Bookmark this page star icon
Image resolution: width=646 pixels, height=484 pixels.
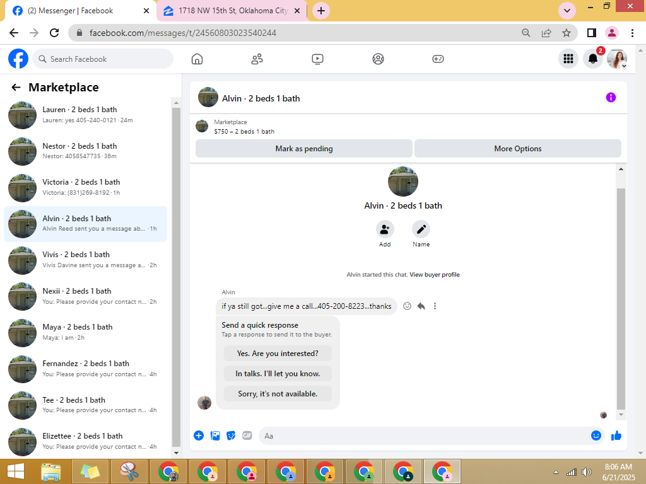tap(567, 33)
